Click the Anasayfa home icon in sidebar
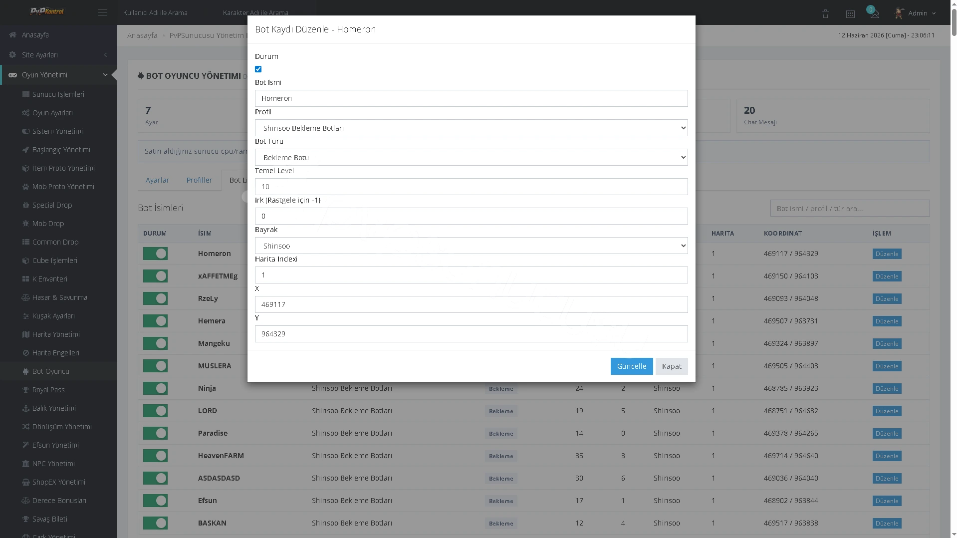This screenshot has height=538, width=957. (12, 35)
